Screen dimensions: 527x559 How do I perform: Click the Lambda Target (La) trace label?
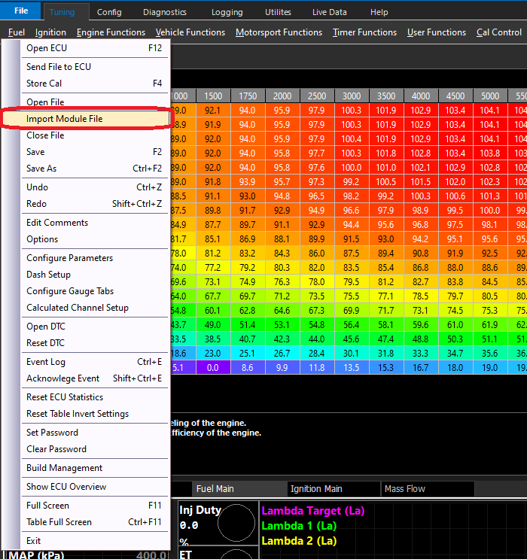click(313, 511)
